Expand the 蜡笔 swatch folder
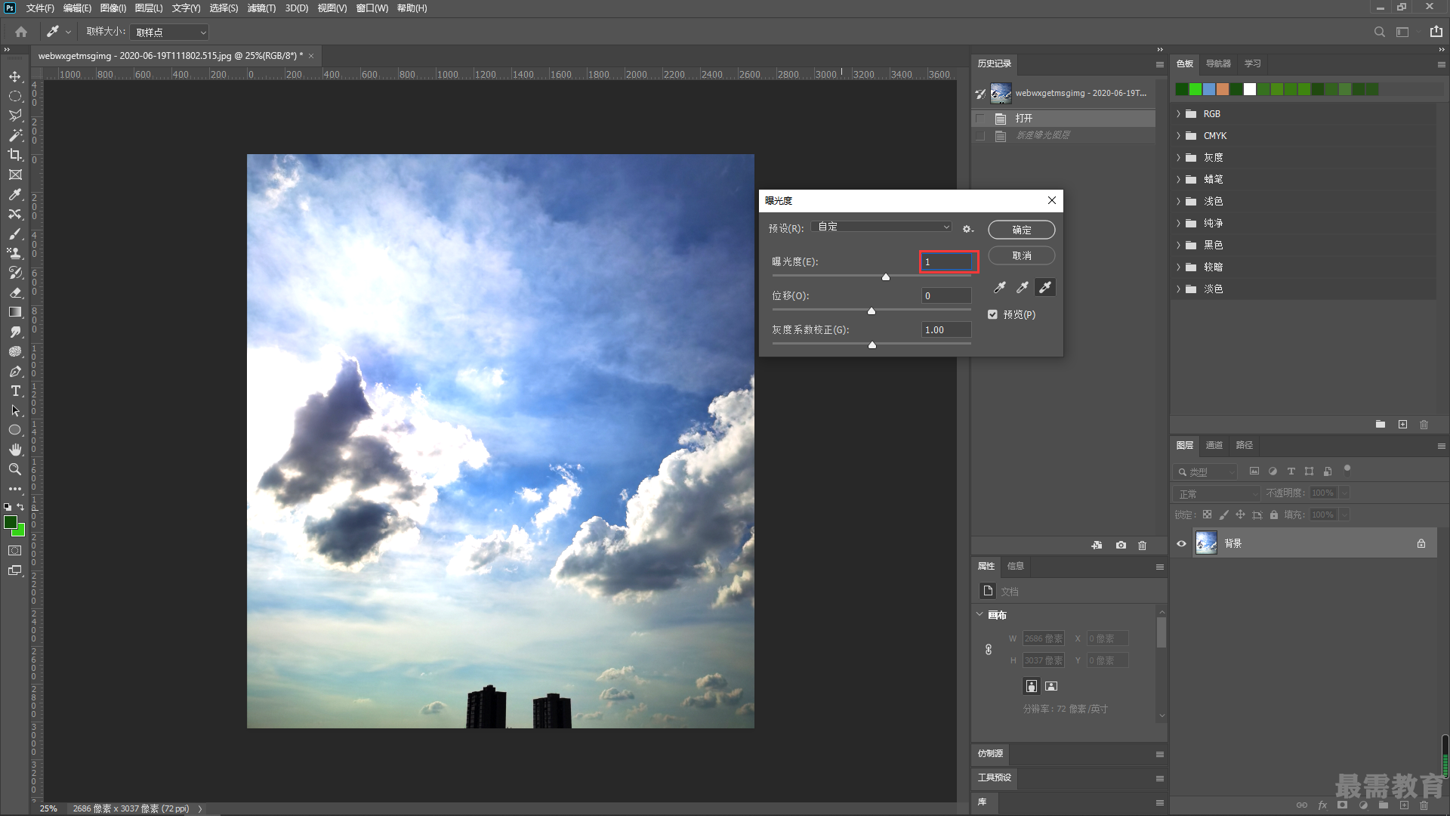 (x=1179, y=180)
